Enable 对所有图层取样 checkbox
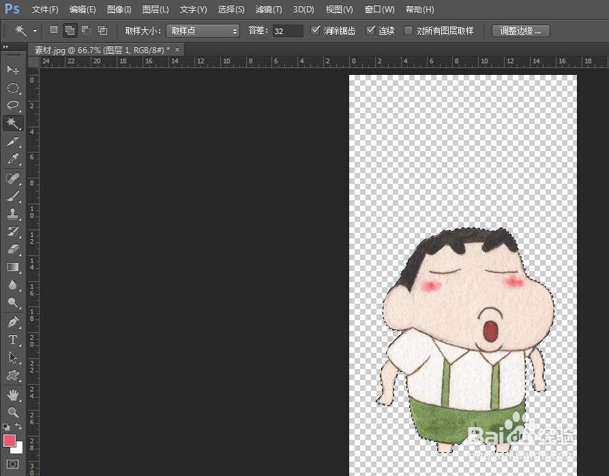Screen dimensions: 609x476 [x=409, y=31]
